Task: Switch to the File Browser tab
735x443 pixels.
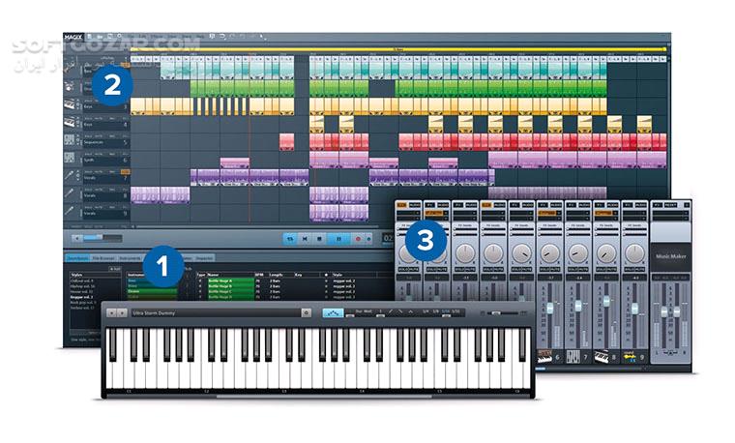Action: click(103, 258)
